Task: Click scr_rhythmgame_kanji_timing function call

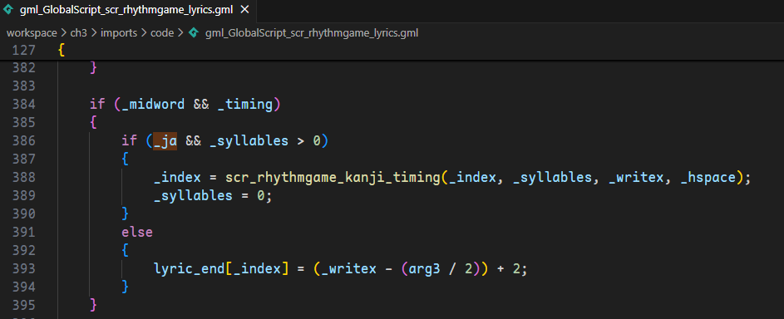Action: point(333,177)
